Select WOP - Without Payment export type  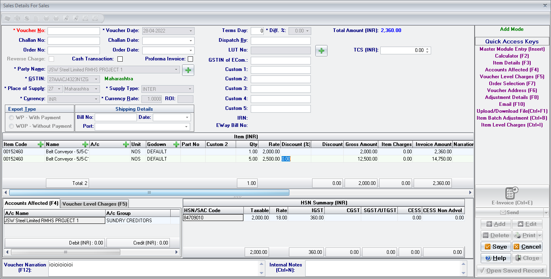coord(11,126)
